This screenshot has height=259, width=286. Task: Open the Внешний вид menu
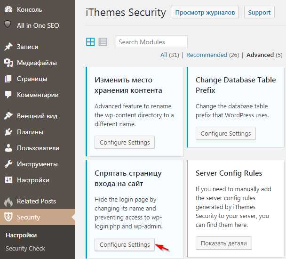coord(37,116)
